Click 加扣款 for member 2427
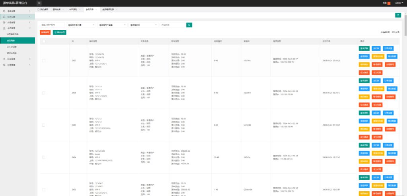Viewport: 407px width, 196px height. click(x=376, y=48)
